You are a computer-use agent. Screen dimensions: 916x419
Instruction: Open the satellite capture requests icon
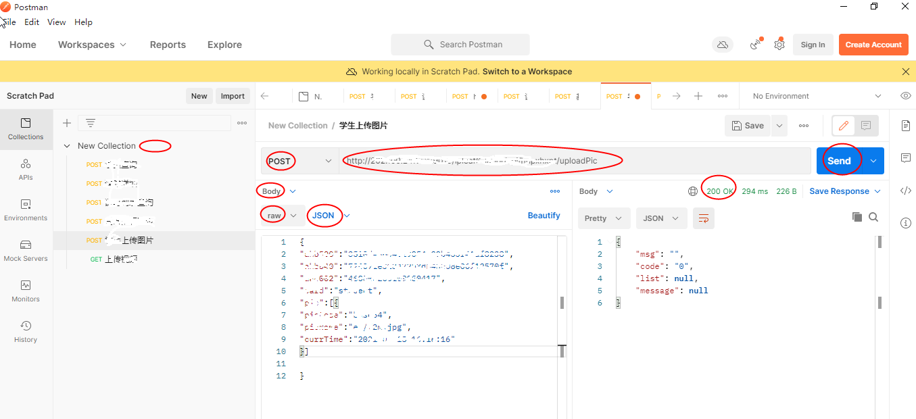point(755,45)
